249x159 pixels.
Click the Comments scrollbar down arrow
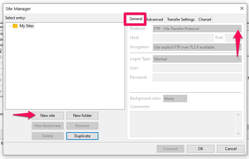(238, 134)
